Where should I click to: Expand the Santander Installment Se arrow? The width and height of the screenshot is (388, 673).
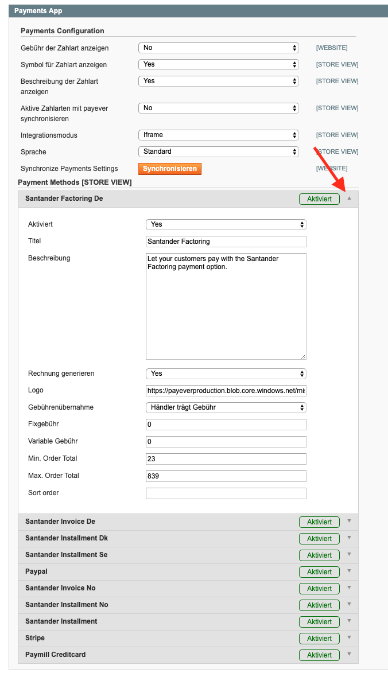click(349, 555)
